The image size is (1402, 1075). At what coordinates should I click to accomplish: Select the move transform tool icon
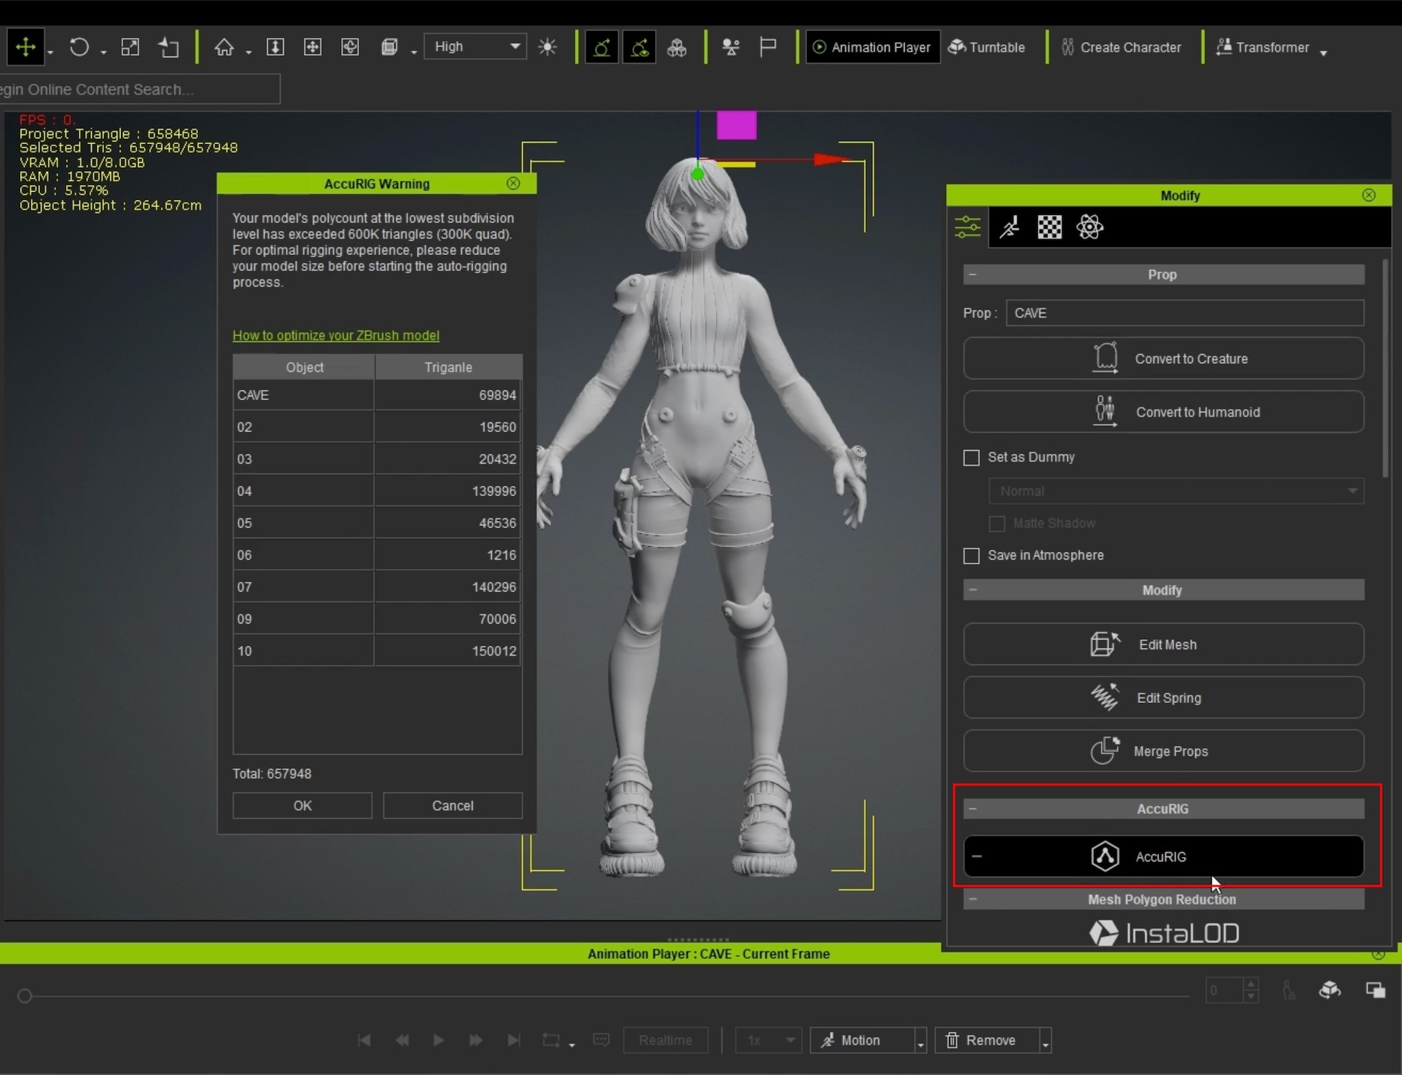[26, 47]
